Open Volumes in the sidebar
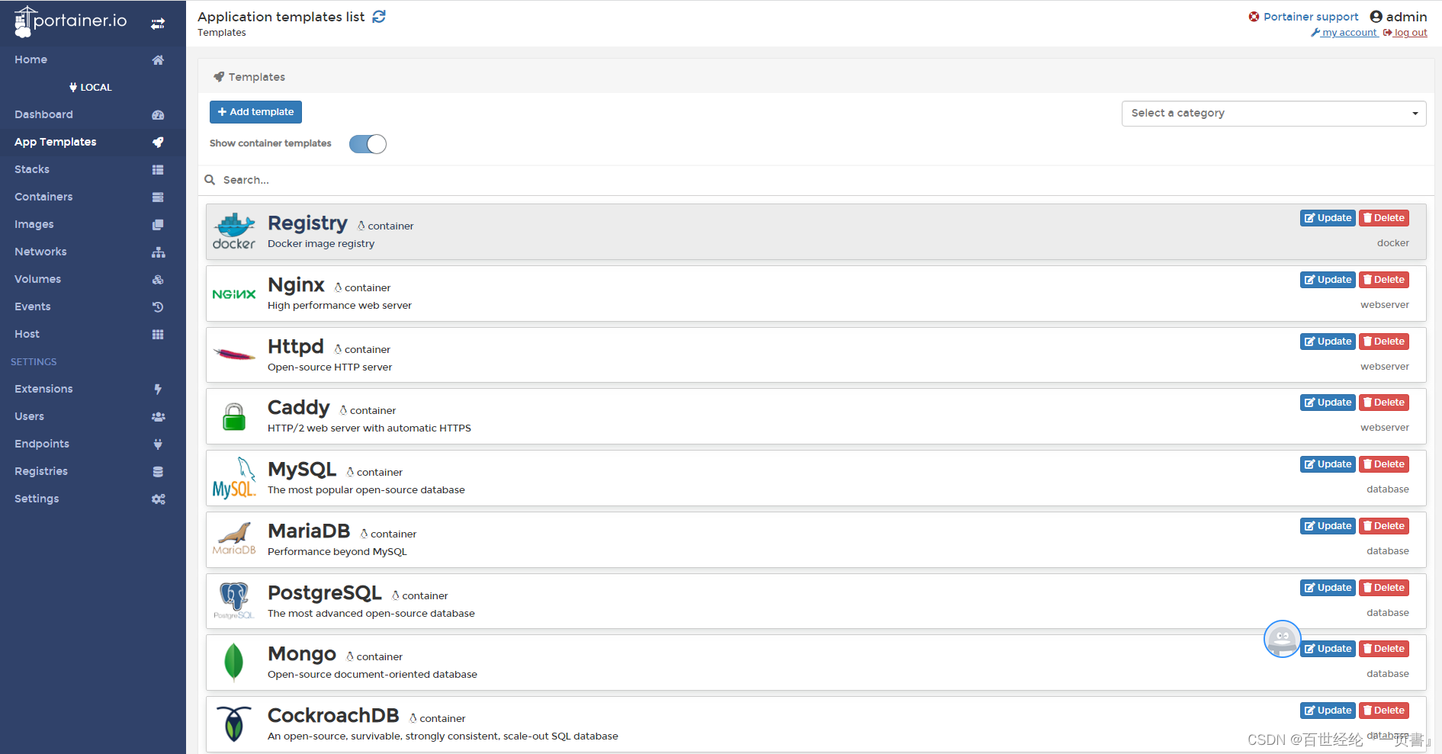Viewport: 1442px width, 754px height. (x=37, y=280)
